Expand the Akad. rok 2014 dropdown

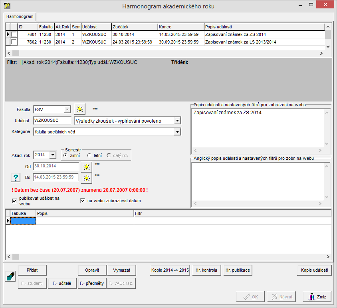(53, 155)
